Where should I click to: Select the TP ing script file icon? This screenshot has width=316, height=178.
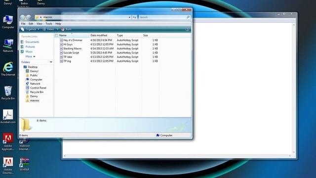pos(61,61)
